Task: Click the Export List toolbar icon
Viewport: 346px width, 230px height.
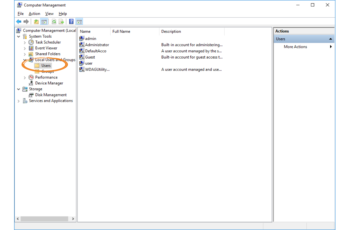Action: pos(61,22)
